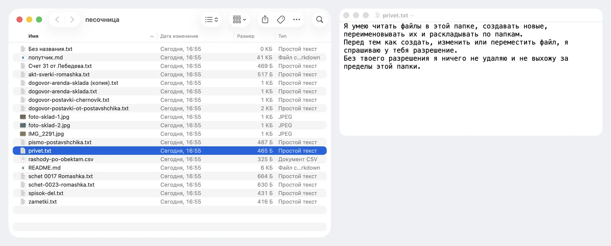This screenshot has width=611, height=246.
Task: Click the privet.txt file icon in list
Action: tap(23, 151)
